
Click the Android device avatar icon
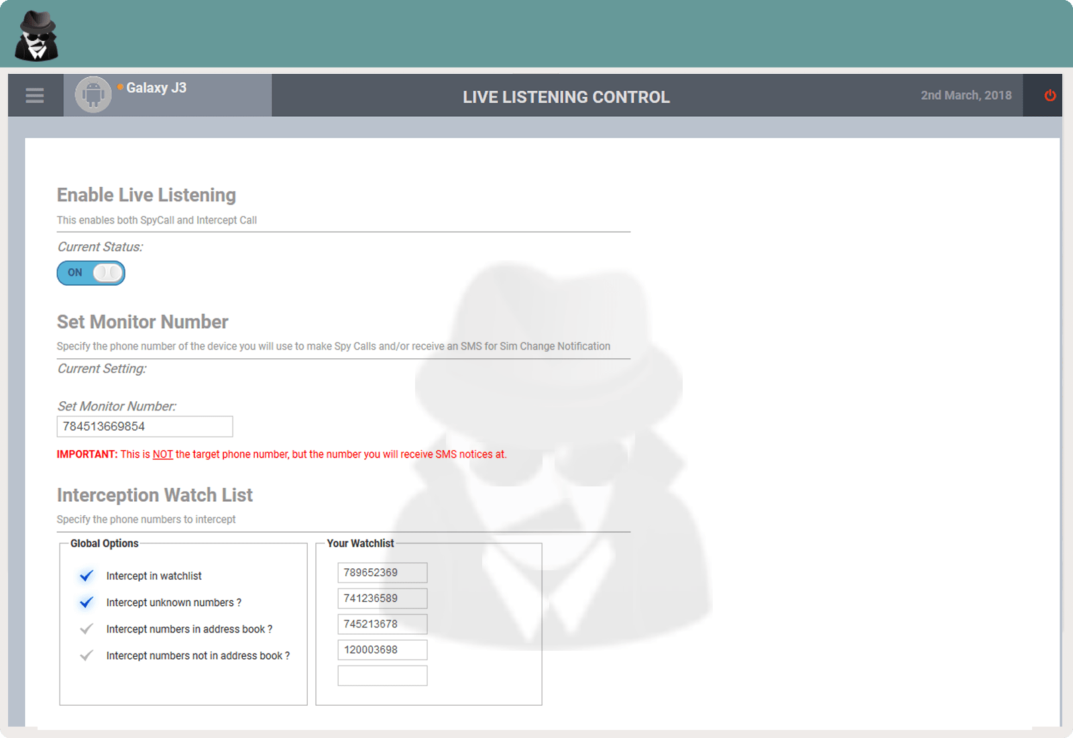click(x=93, y=95)
